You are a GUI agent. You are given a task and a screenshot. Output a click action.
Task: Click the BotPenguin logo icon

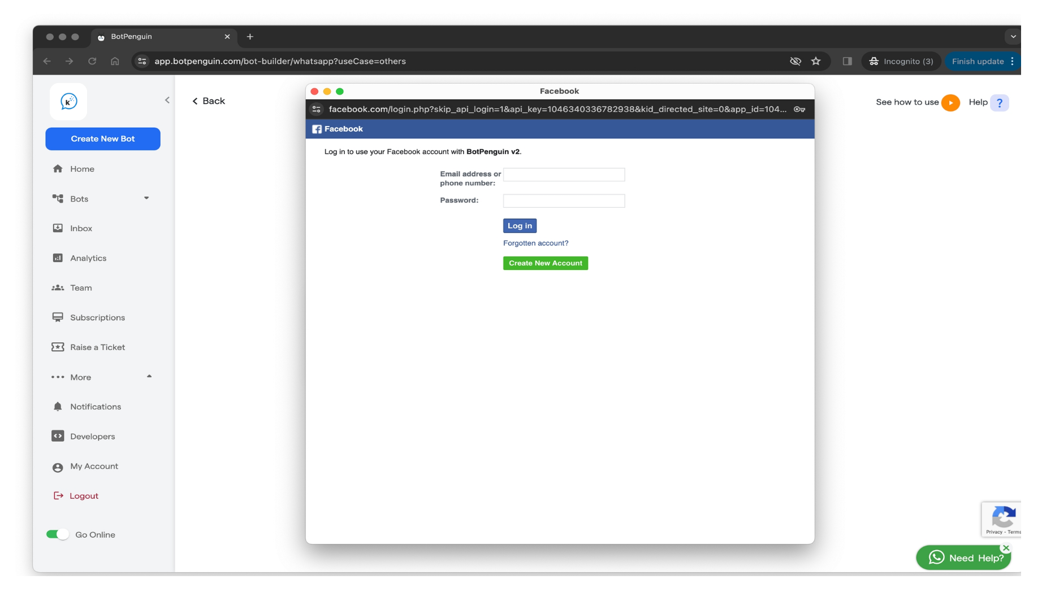tap(68, 102)
